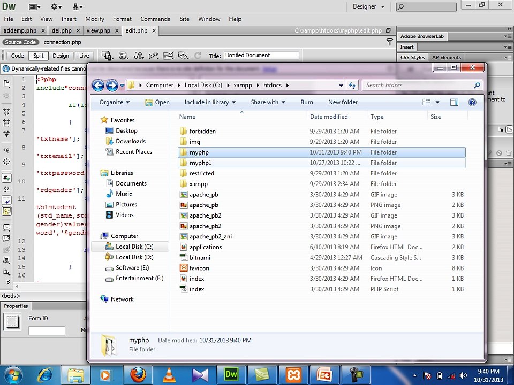The width and height of the screenshot is (514, 385).
Task: Open the Modify menu
Action: click(95, 19)
